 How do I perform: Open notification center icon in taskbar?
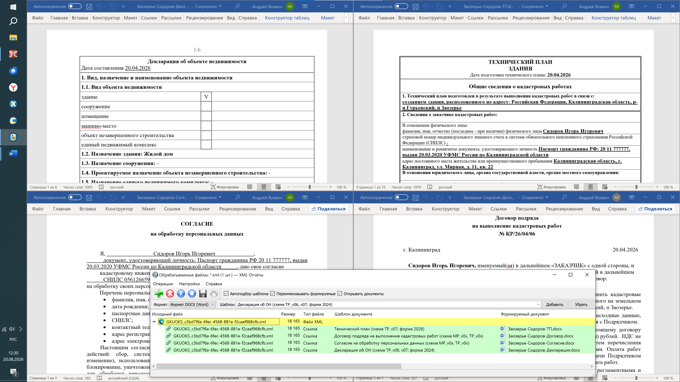tap(14, 372)
